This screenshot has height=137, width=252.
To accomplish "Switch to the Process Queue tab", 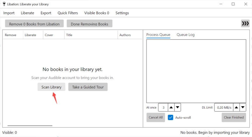I will (158, 35).
